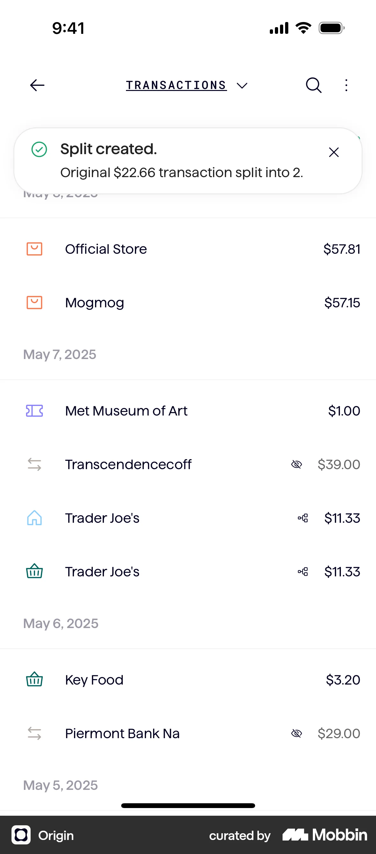Dismiss the Split created notification

tap(334, 153)
